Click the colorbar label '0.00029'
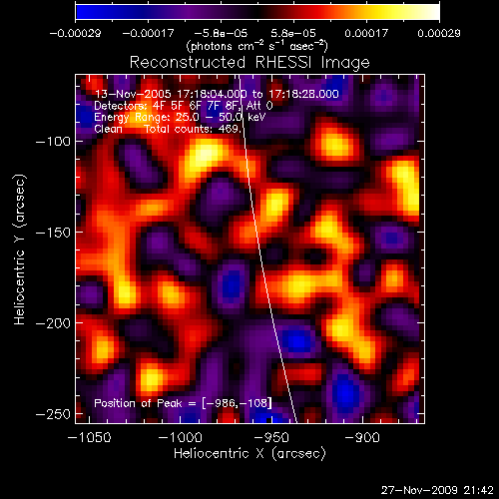The image size is (499, 499). tap(439, 33)
